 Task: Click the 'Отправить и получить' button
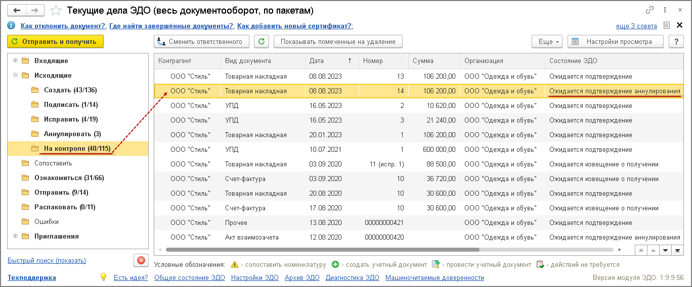55,41
